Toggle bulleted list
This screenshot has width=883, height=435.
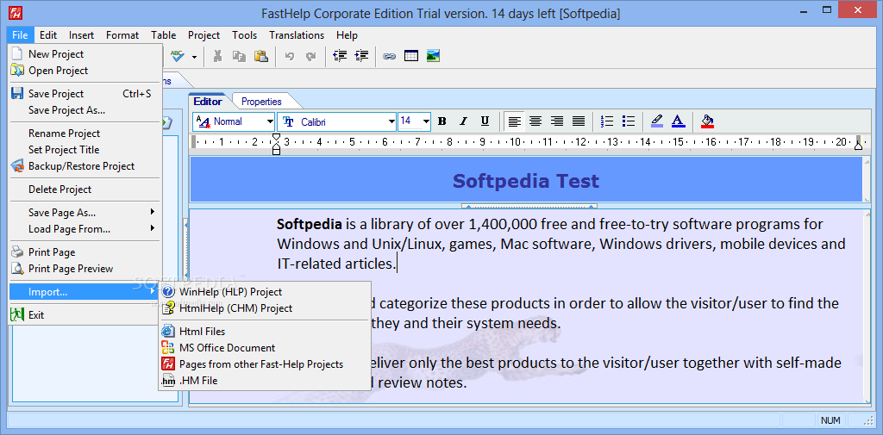pyautogui.click(x=629, y=121)
